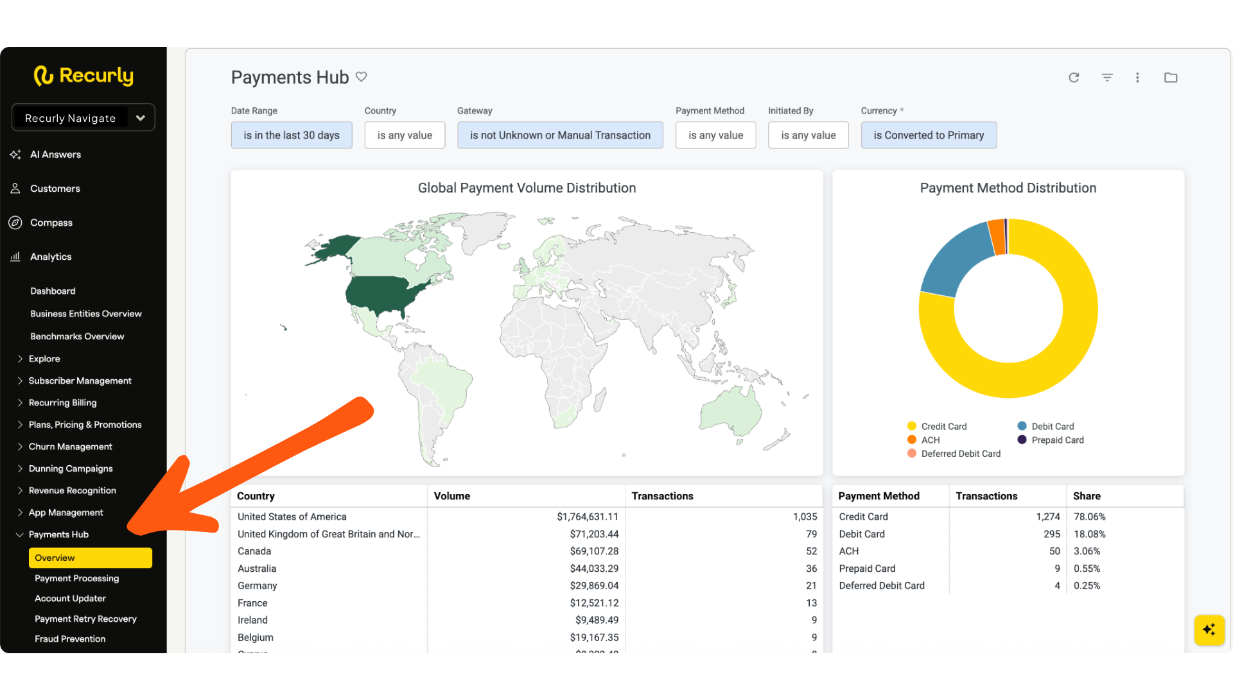Open the Recurly Navigate dropdown
The height and width of the screenshot is (693, 1233).
coord(83,118)
